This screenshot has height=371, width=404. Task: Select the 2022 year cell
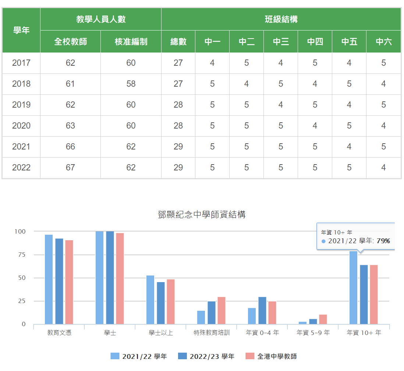point(21,168)
